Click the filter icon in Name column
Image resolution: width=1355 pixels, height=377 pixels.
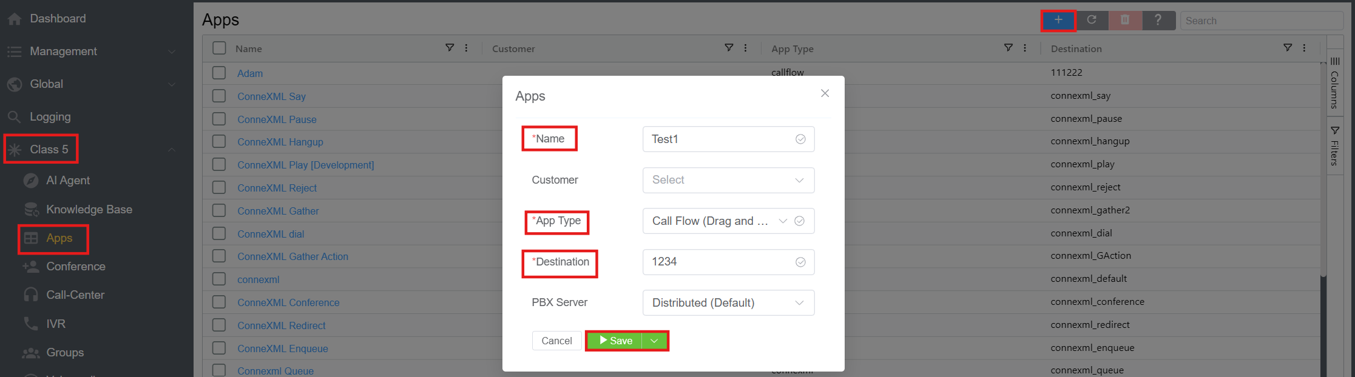450,48
